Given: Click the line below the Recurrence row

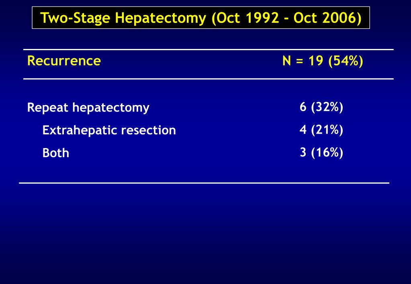Looking at the screenshot, I should click(x=209, y=79).
